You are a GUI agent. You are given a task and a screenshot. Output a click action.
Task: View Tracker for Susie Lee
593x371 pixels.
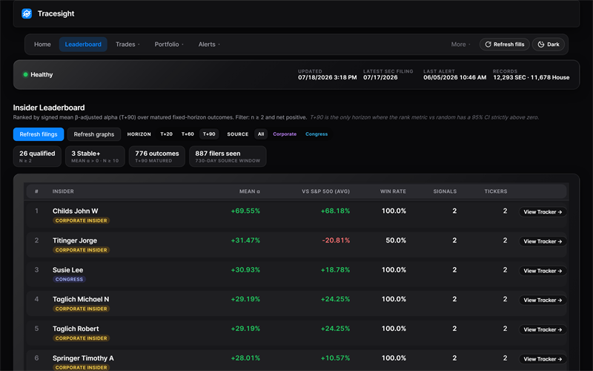[x=543, y=271]
